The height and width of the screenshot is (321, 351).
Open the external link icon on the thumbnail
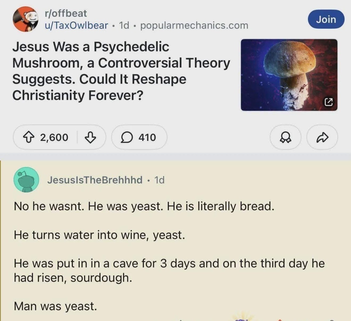point(328,102)
